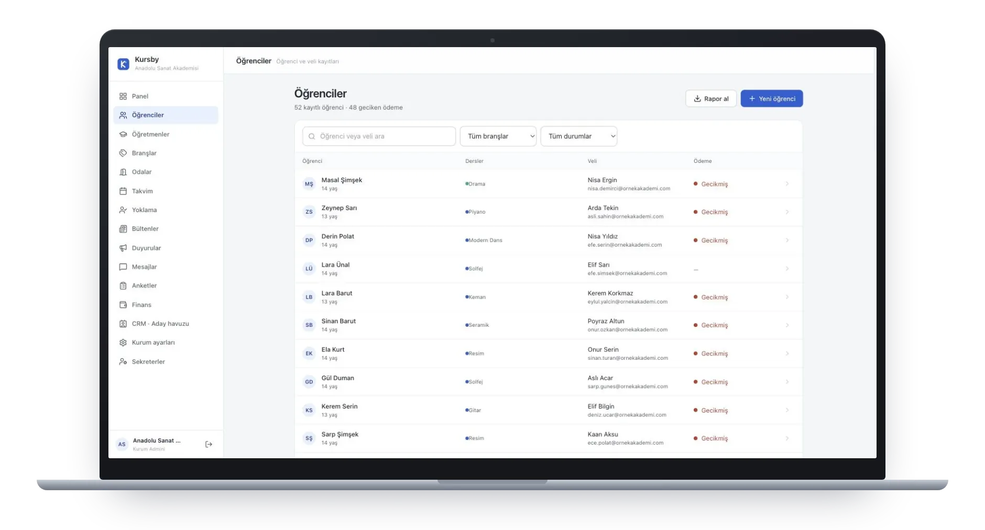Click veli name Poyraz Altun
Screen dimensions: 985x530
(x=606, y=322)
